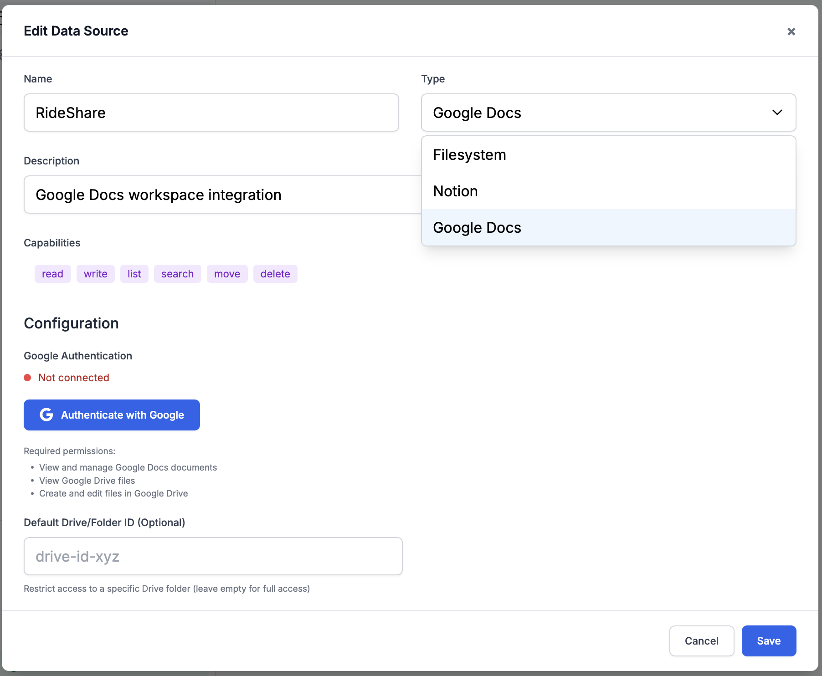Select Filesystem from the type list
The width and height of the screenshot is (822, 676).
pos(608,155)
